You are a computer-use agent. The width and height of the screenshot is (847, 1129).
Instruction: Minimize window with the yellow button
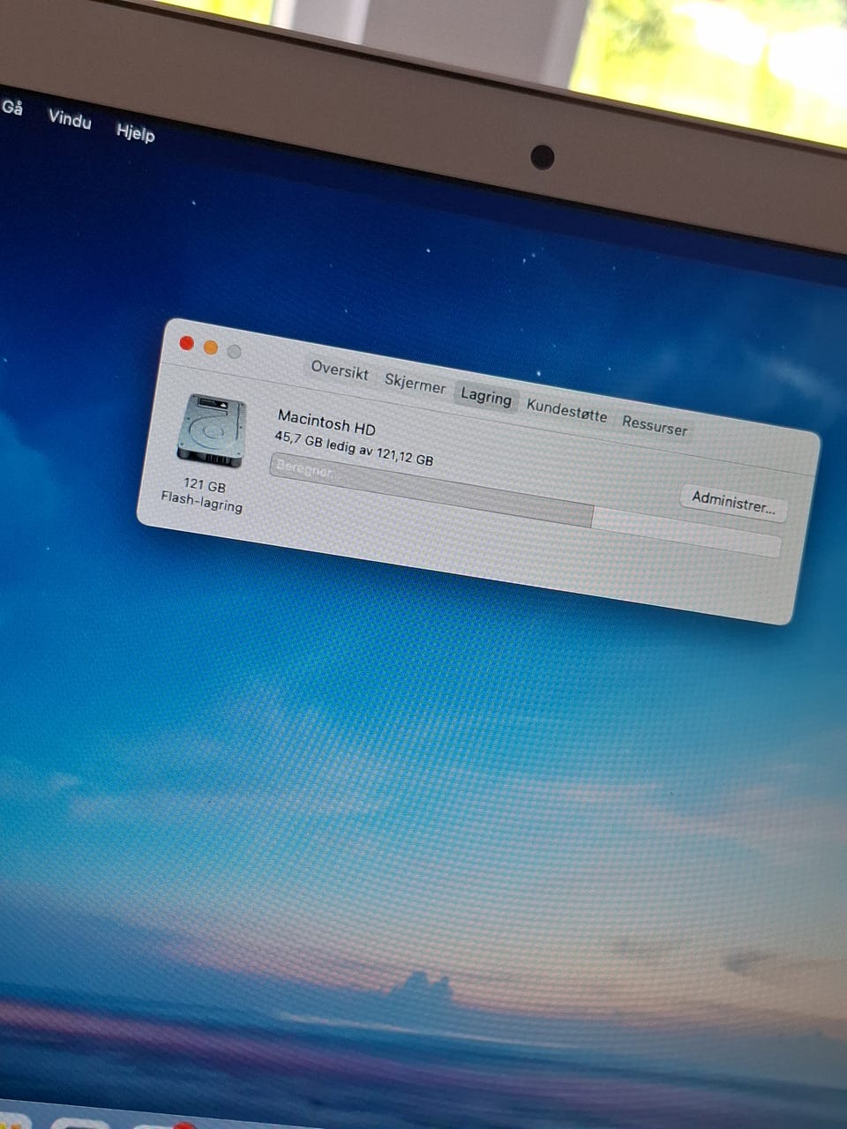point(210,348)
